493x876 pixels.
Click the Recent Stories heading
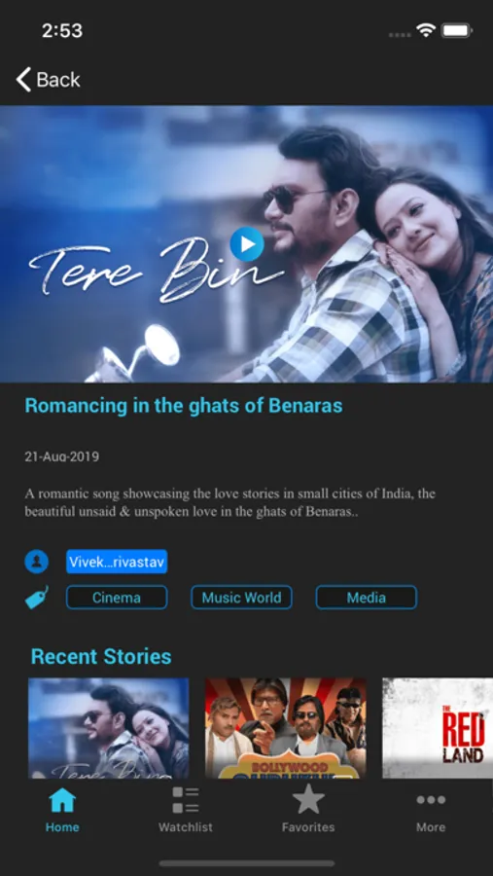tap(101, 656)
